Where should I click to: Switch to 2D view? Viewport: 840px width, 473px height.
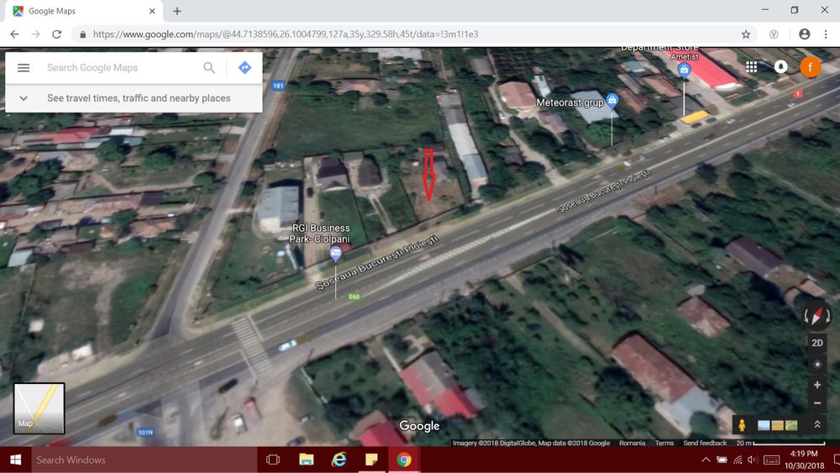[817, 343]
